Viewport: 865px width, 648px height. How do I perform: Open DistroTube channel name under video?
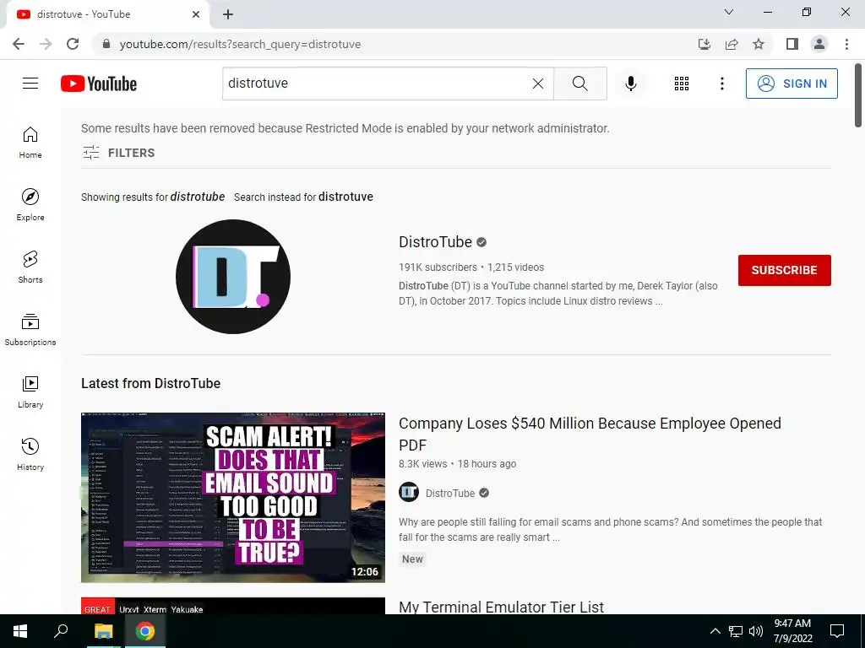point(450,493)
